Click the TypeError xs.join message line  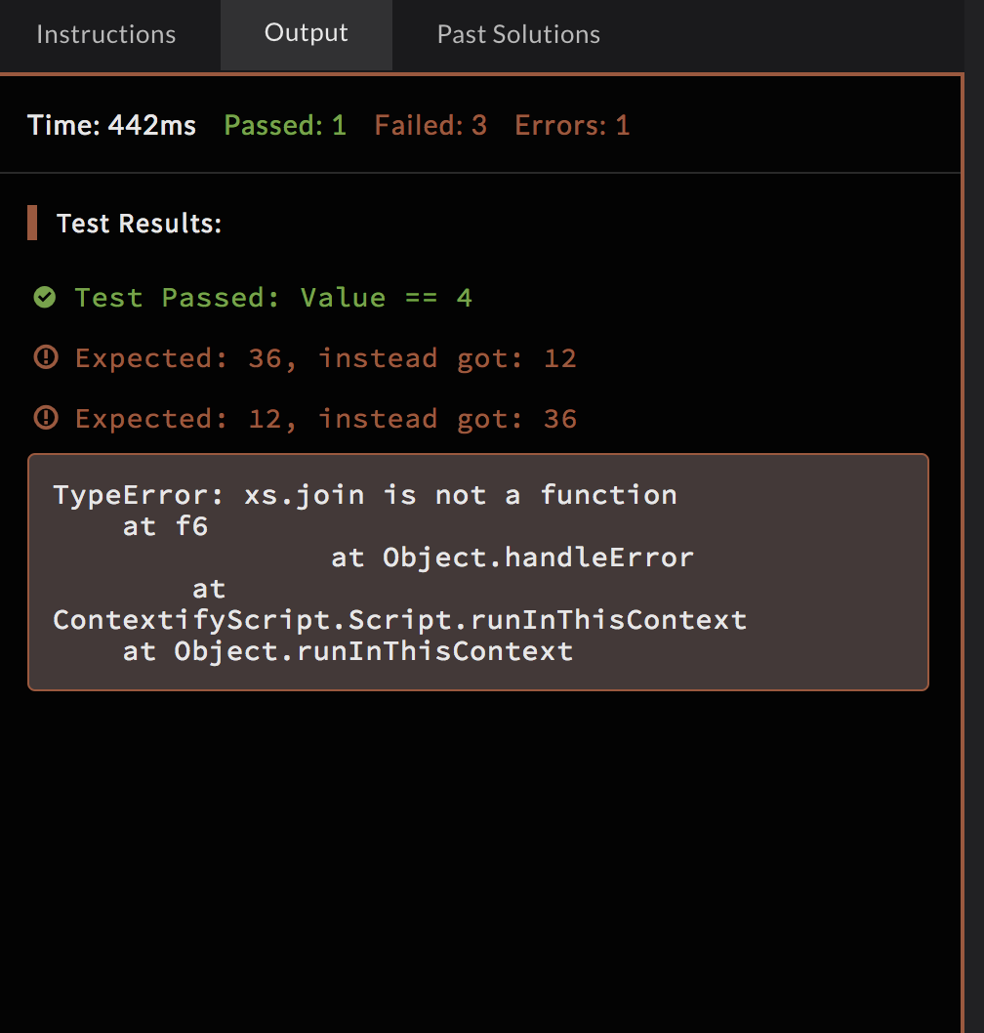(x=364, y=495)
